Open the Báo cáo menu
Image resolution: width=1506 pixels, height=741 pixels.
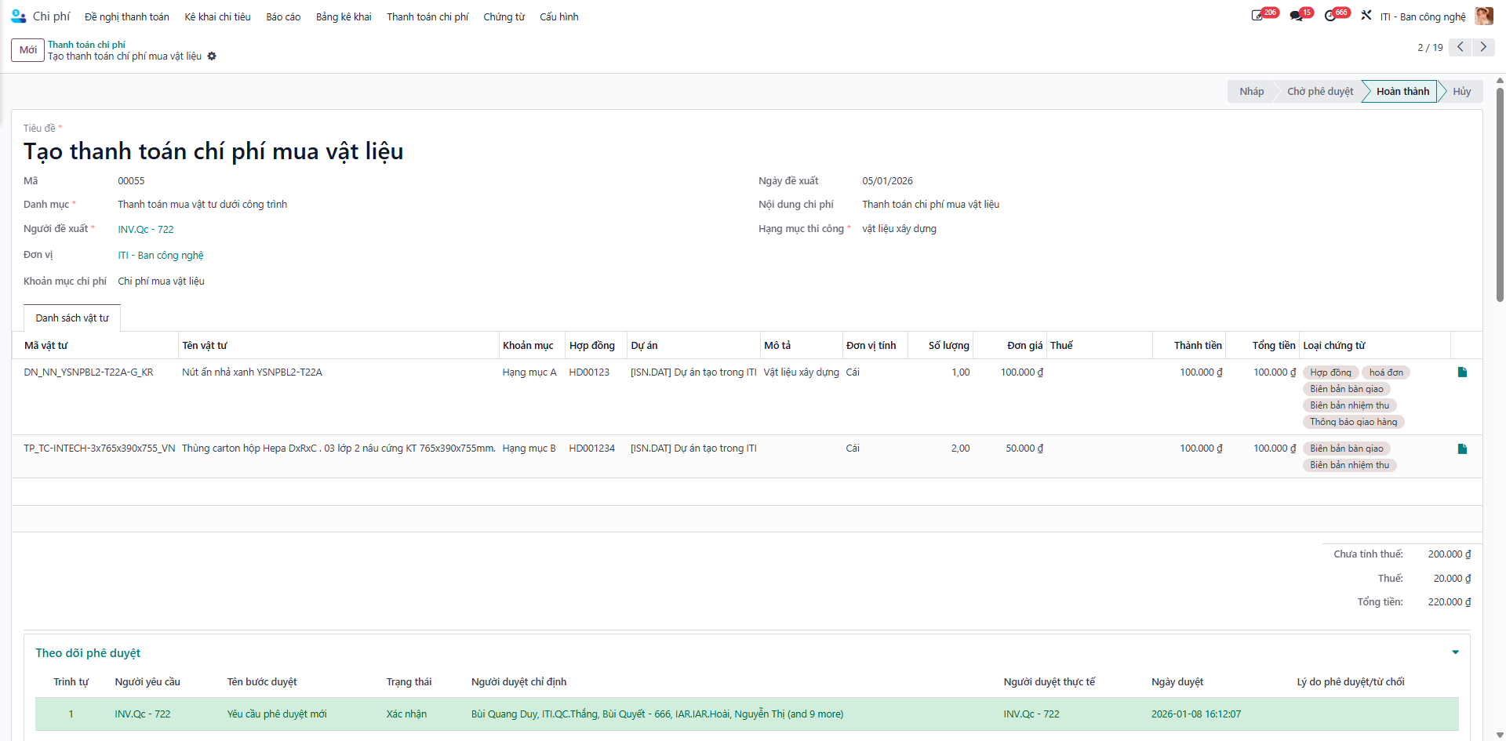click(x=283, y=16)
